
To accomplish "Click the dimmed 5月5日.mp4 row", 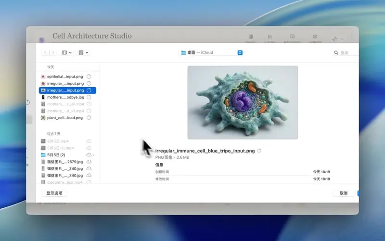I will point(67,141).
